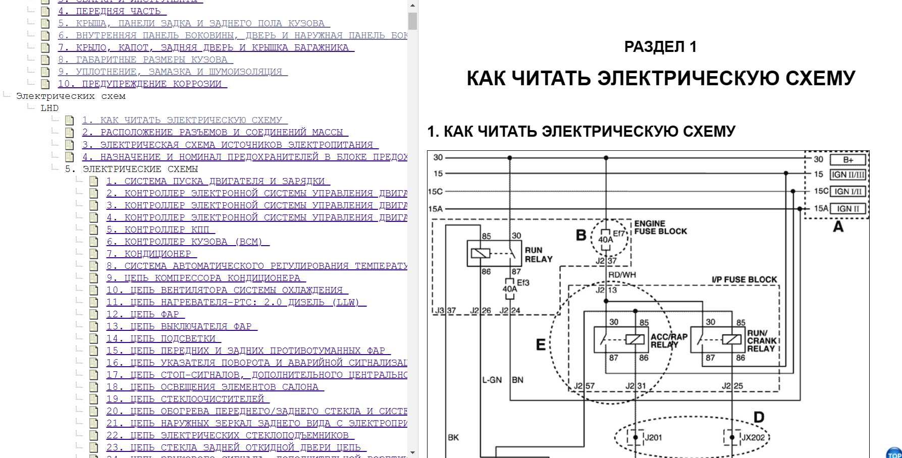Click page icon beside 7. КОНДИЦИОНЕР

click(x=94, y=254)
